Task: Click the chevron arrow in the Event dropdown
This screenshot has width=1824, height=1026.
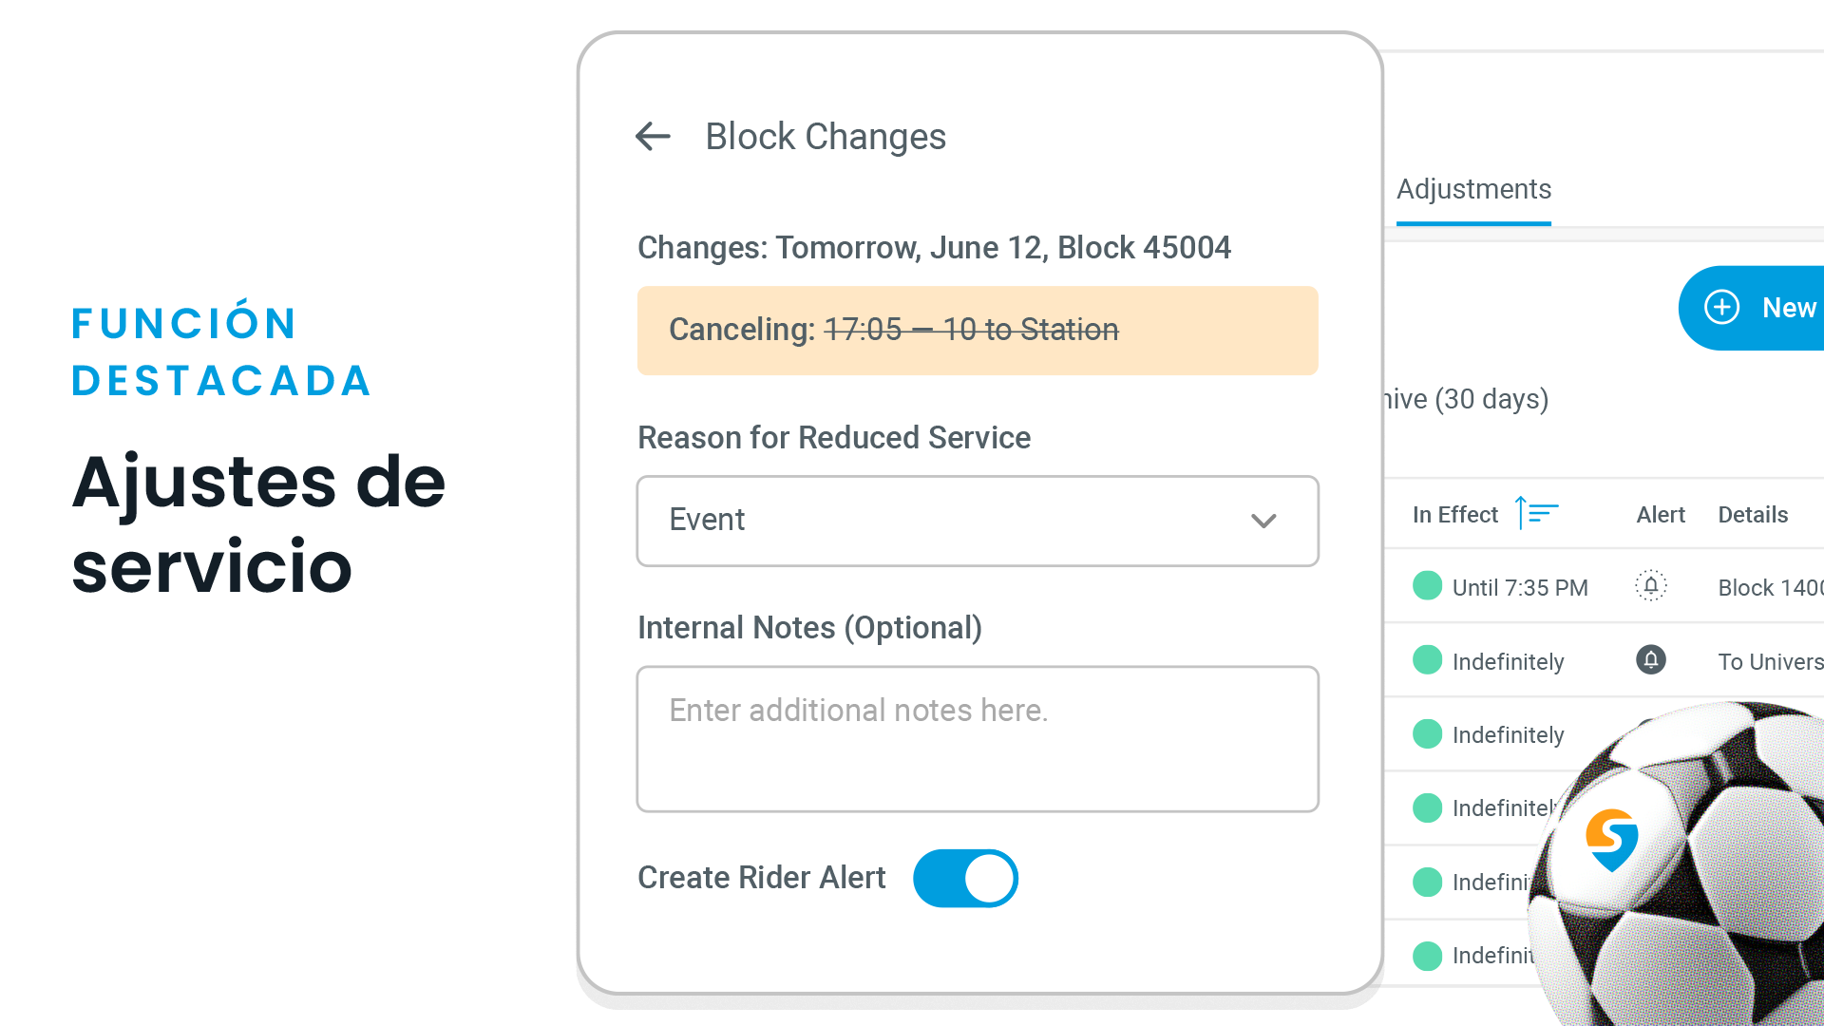Action: (x=1263, y=521)
